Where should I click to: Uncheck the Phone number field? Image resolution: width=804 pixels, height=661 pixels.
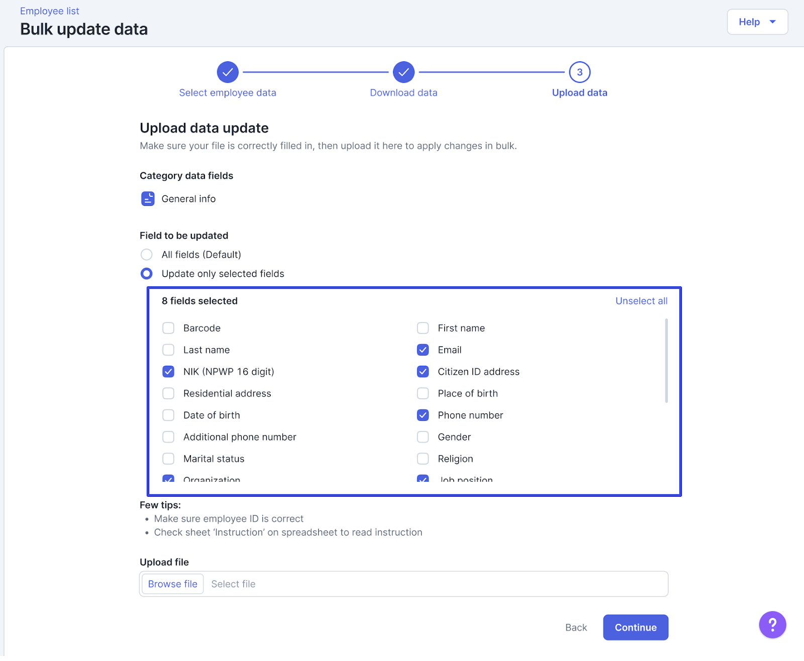coord(423,415)
